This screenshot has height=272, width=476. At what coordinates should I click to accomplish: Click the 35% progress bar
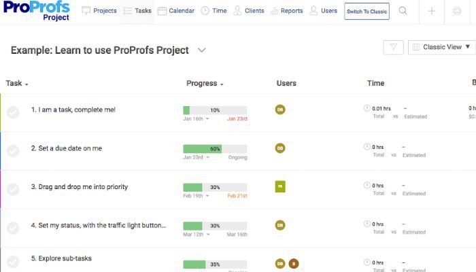pos(215,265)
